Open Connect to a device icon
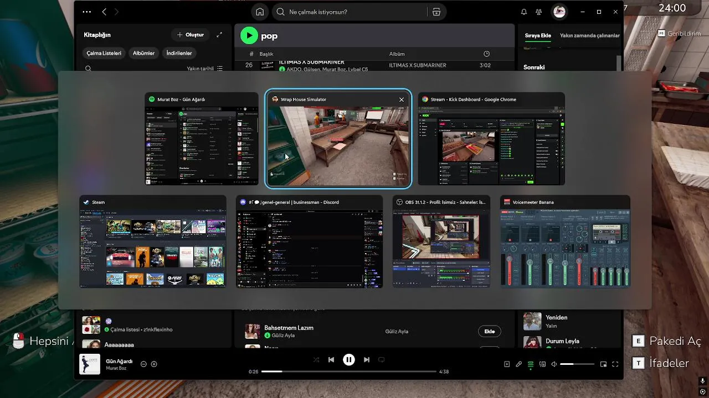 tap(542, 364)
